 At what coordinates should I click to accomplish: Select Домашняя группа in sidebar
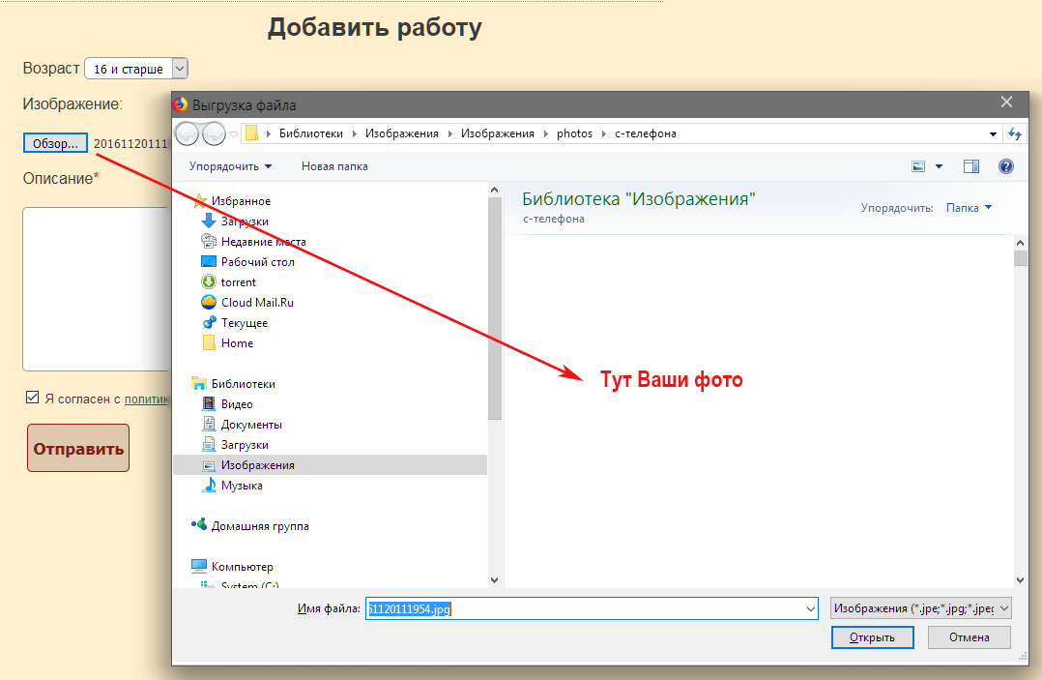click(259, 526)
